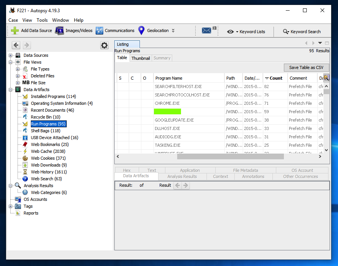338x266 pixels.
Task: Open the Case menu
Action: [13, 20]
